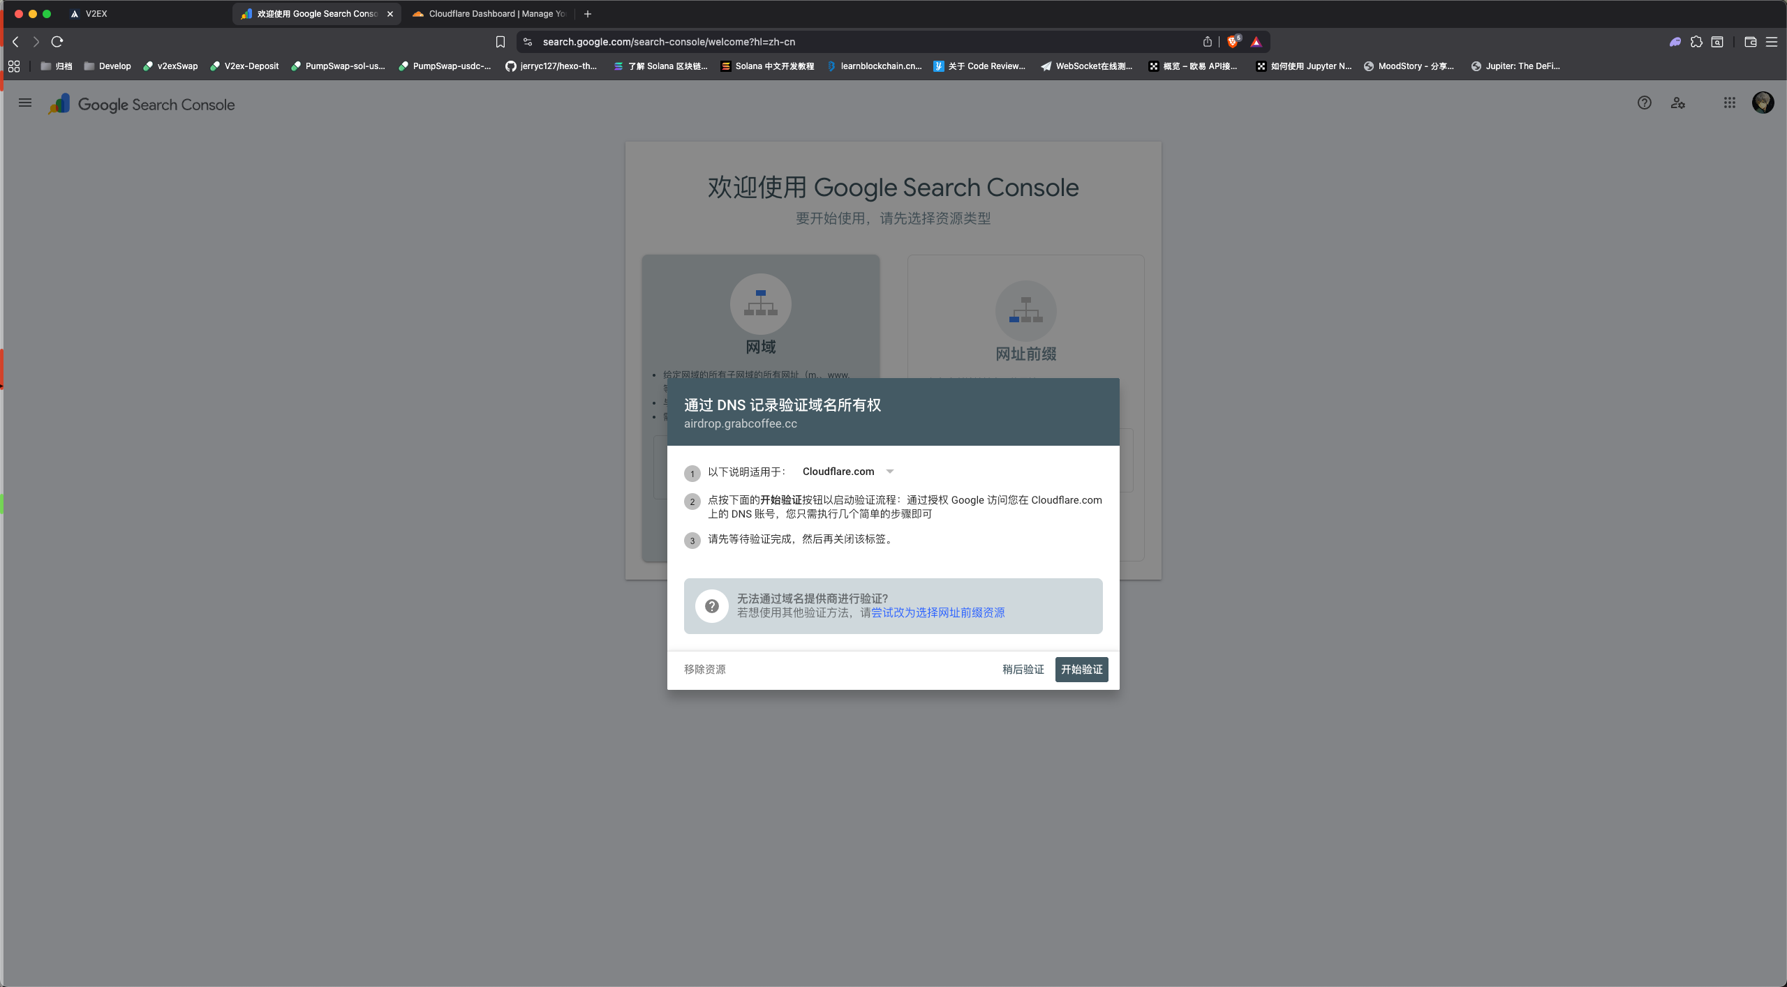This screenshot has width=1787, height=987.
Task: Open the Google apps grid
Action: click(1729, 103)
